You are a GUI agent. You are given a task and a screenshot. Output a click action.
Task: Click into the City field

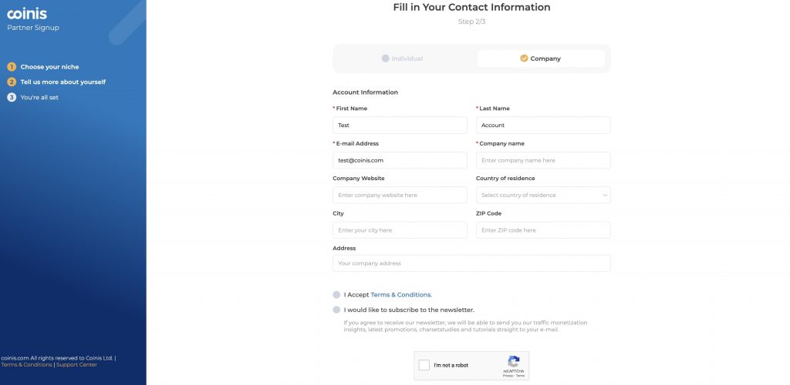pos(400,230)
